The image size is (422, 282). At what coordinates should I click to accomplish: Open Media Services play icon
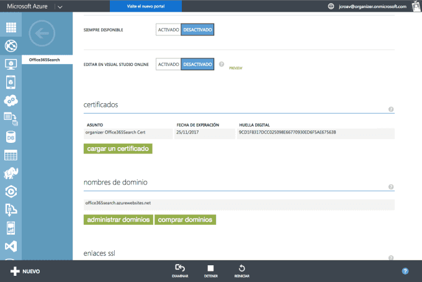pyautogui.click(x=11, y=191)
